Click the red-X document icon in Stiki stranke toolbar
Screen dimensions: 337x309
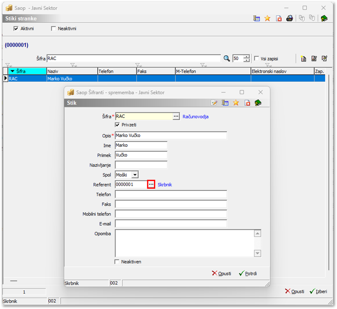(x=279, y=18)
